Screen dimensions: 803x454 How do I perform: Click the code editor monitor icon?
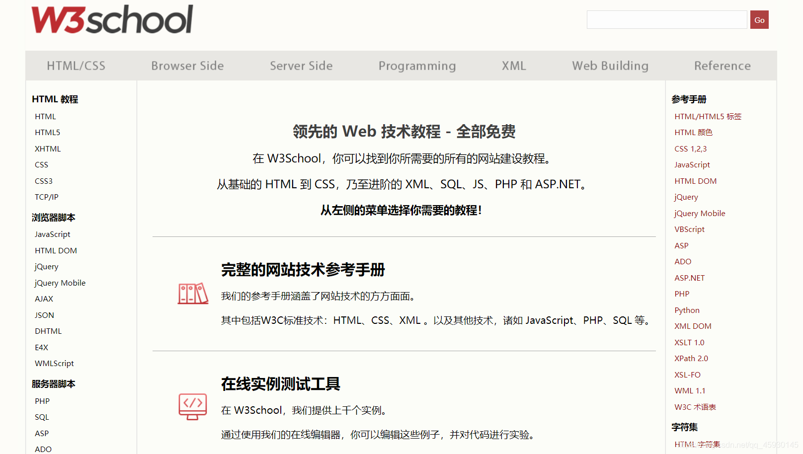tap(193, 407)
